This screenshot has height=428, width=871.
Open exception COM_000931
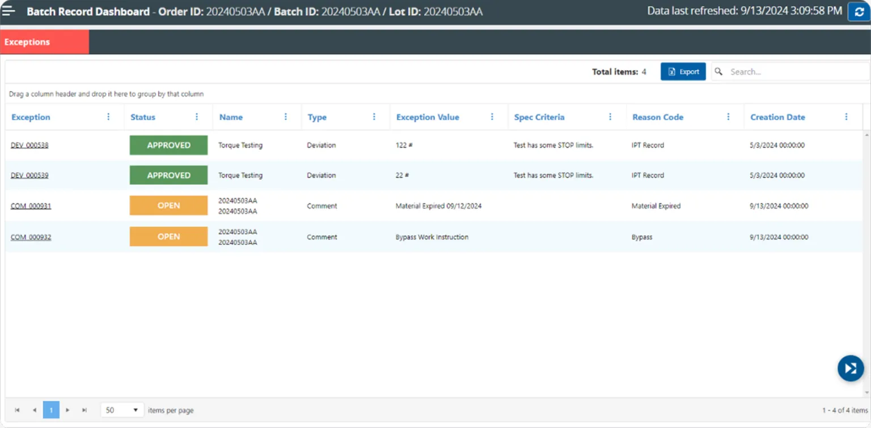click(x=31, y=206)
